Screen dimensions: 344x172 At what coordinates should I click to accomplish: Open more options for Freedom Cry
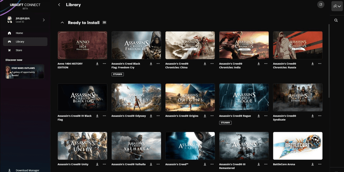tap(158, 63)
